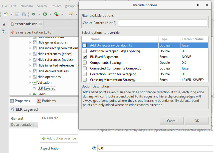Expand the Hide generalizations tree node

coord(30,42)
